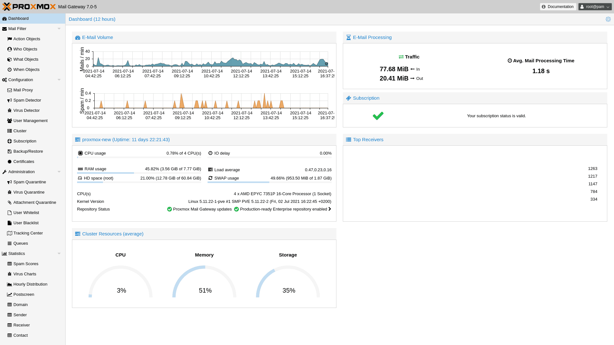The height and width of the screenshot is (345, 614).
Task: Click the Hourly Distribution chart icon
Action: click(10, 284)
